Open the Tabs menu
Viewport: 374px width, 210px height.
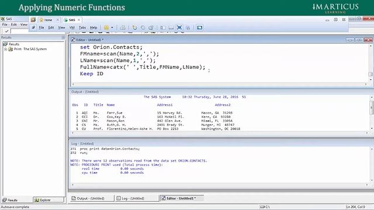pos(82,27)
